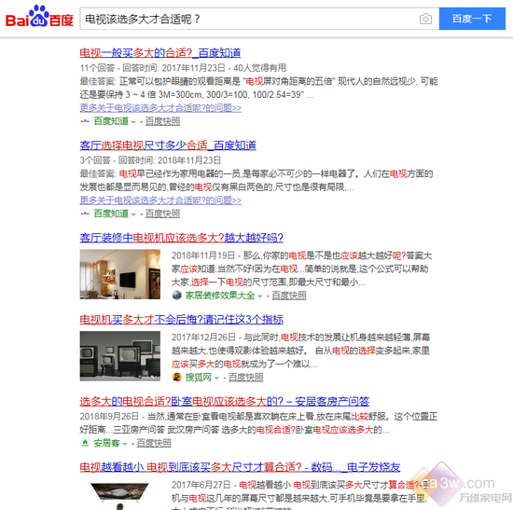This screenshot has width=513, height=510.
Task: Click vintage televisions thumbnail
Action: click(120, 356)
